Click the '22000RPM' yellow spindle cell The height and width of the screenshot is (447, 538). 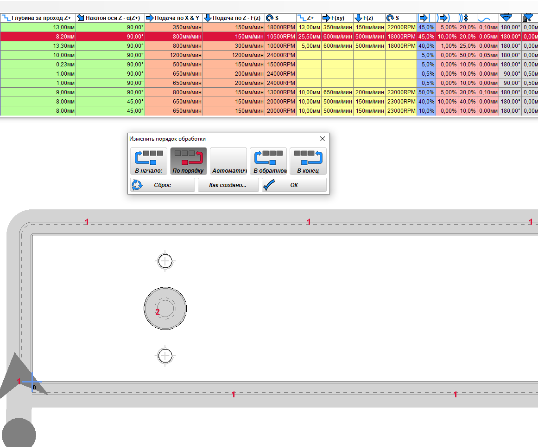(401, 27)
